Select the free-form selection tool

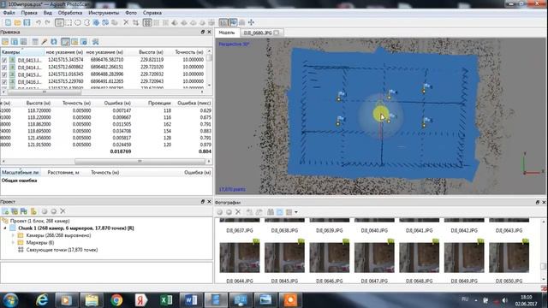point(86,22)
